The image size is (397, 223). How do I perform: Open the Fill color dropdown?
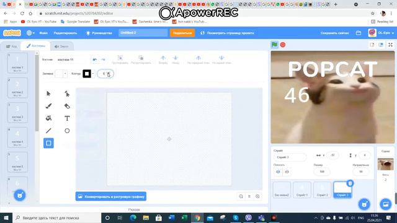[65, 74]
